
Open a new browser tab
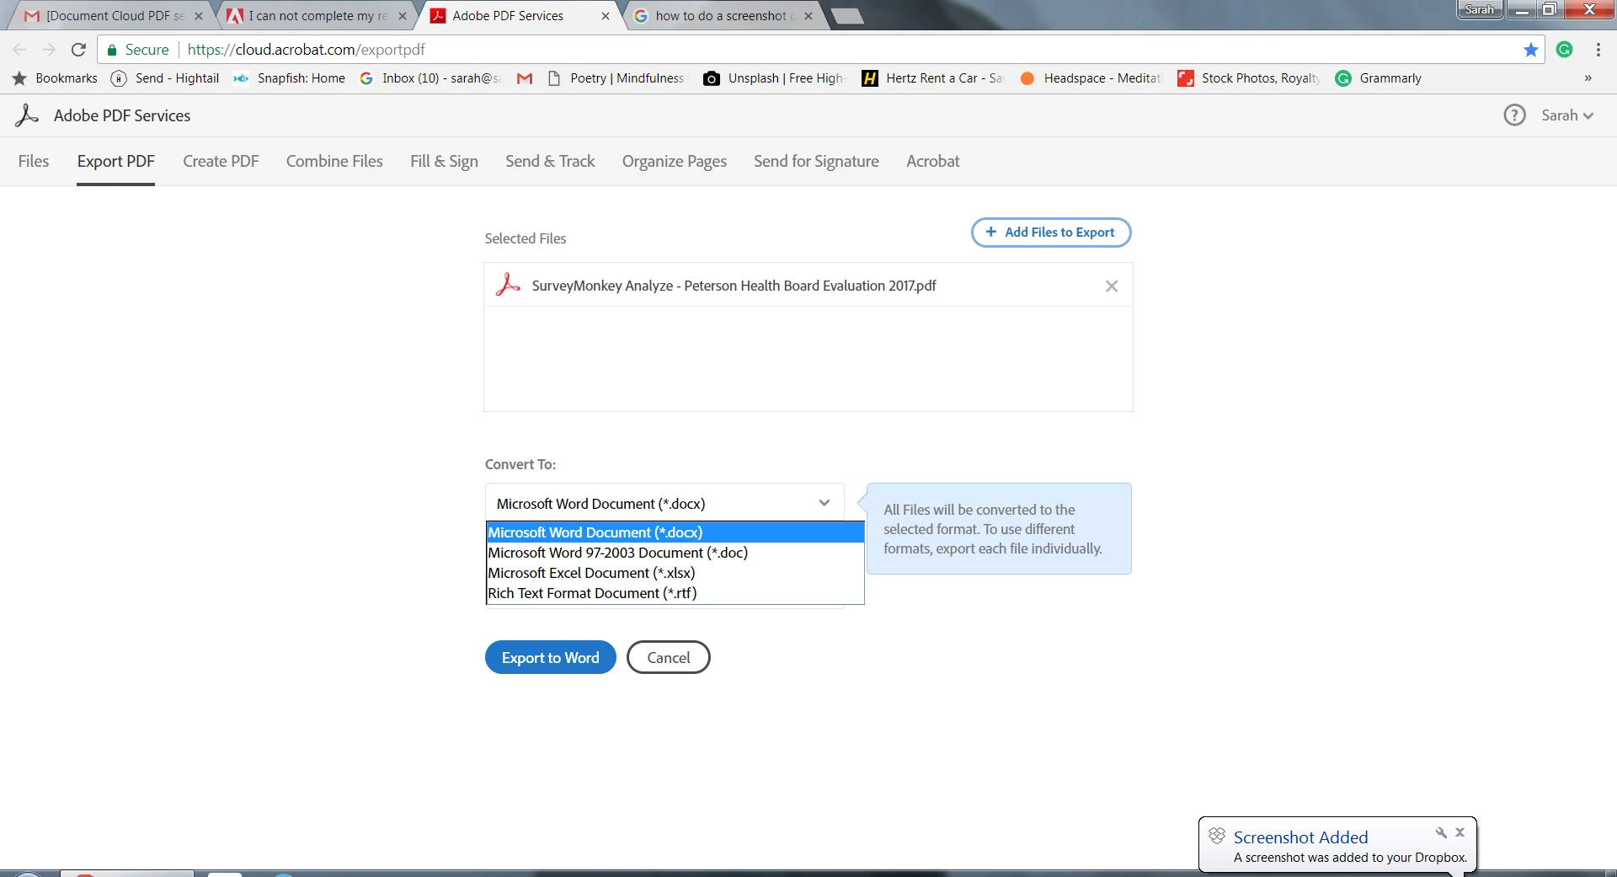click(846, 16)
